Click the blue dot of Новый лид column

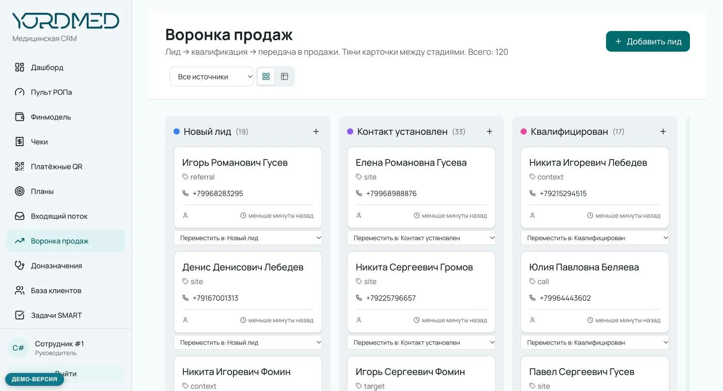(177, 132)
